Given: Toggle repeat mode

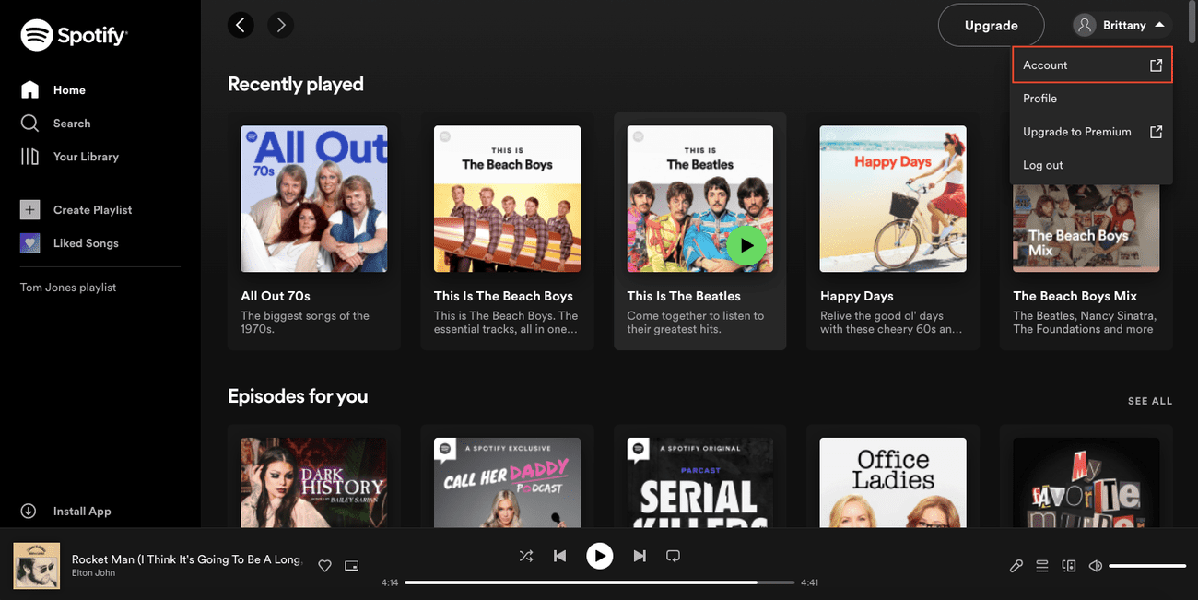Looking at the screenshot, I should tap(673, 556).
